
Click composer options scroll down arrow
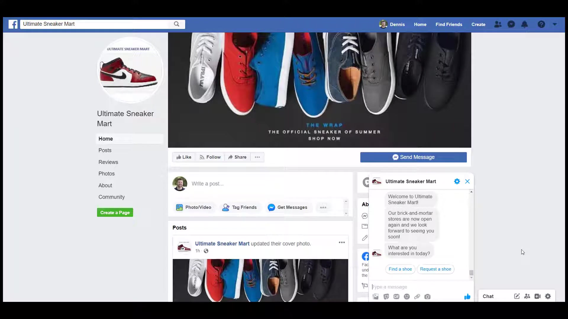(346, 214)
